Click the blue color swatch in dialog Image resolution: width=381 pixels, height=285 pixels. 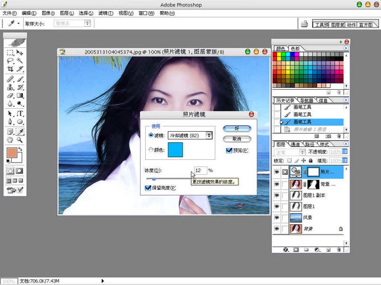pos(175,149)
